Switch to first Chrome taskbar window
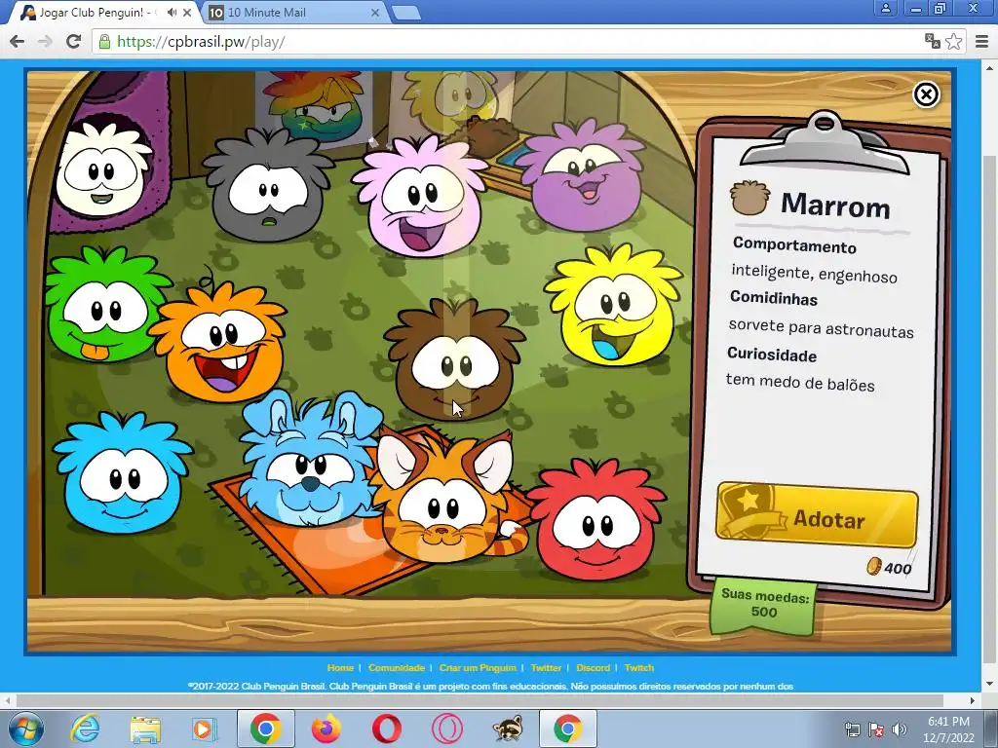Viewport: 998px width, 748px height. [266, 729]
